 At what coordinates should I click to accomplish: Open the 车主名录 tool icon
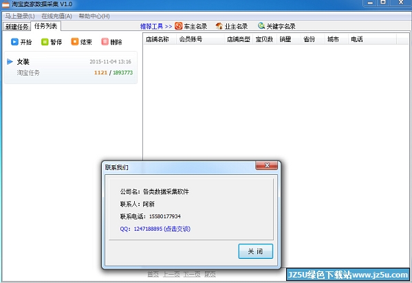point(178,26)
